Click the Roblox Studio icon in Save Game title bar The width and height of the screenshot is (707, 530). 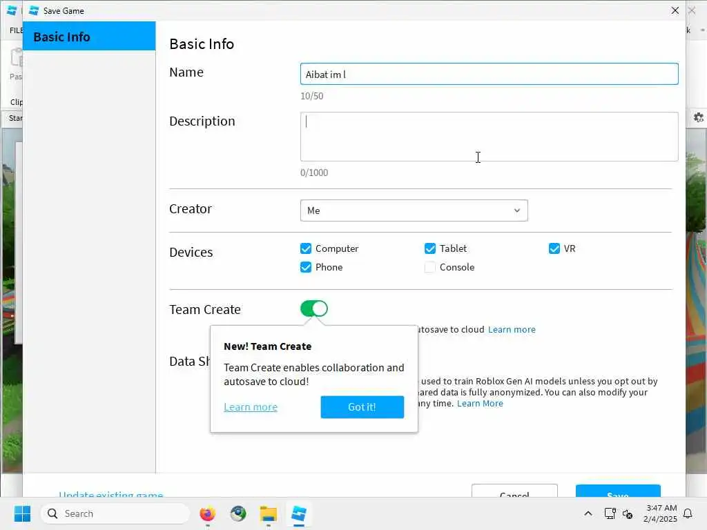pyautogui.click(x=34, y=10)
